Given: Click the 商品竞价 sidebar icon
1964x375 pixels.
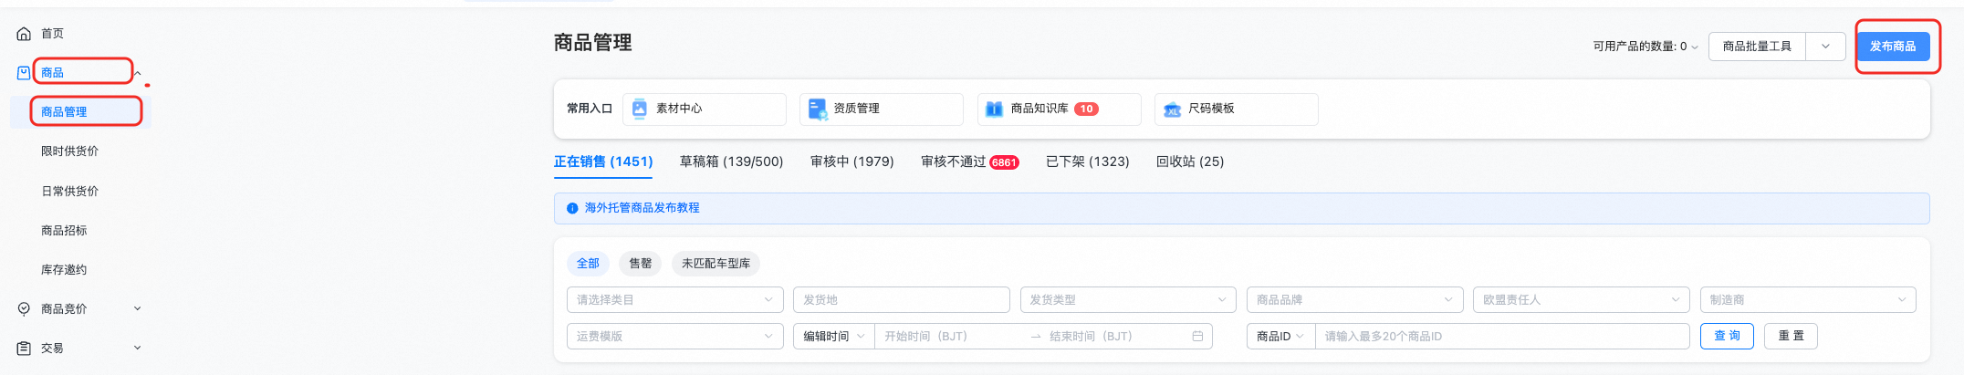Looking at the screenshot, I should pos(24,309).
